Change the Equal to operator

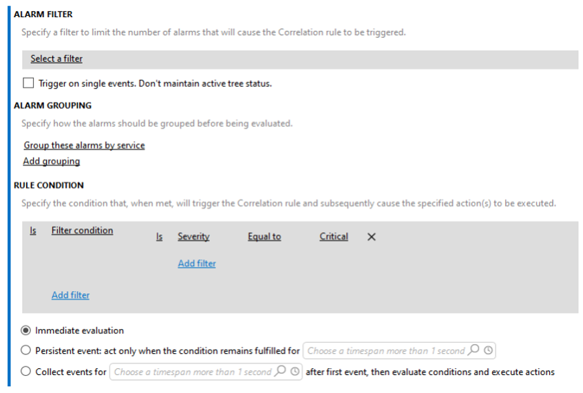point(264,237)
